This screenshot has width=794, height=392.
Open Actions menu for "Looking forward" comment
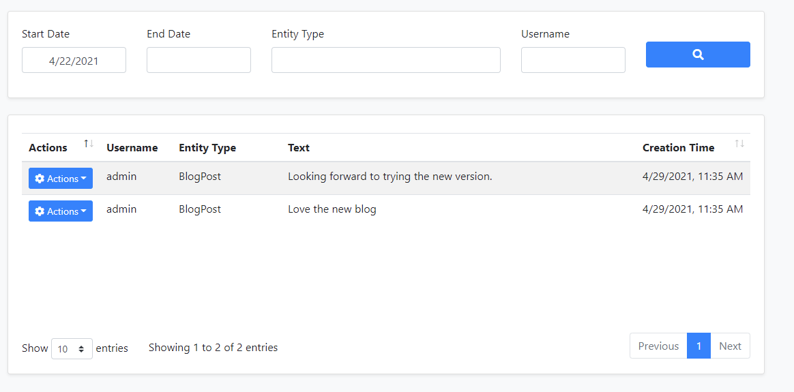[61, 179]
